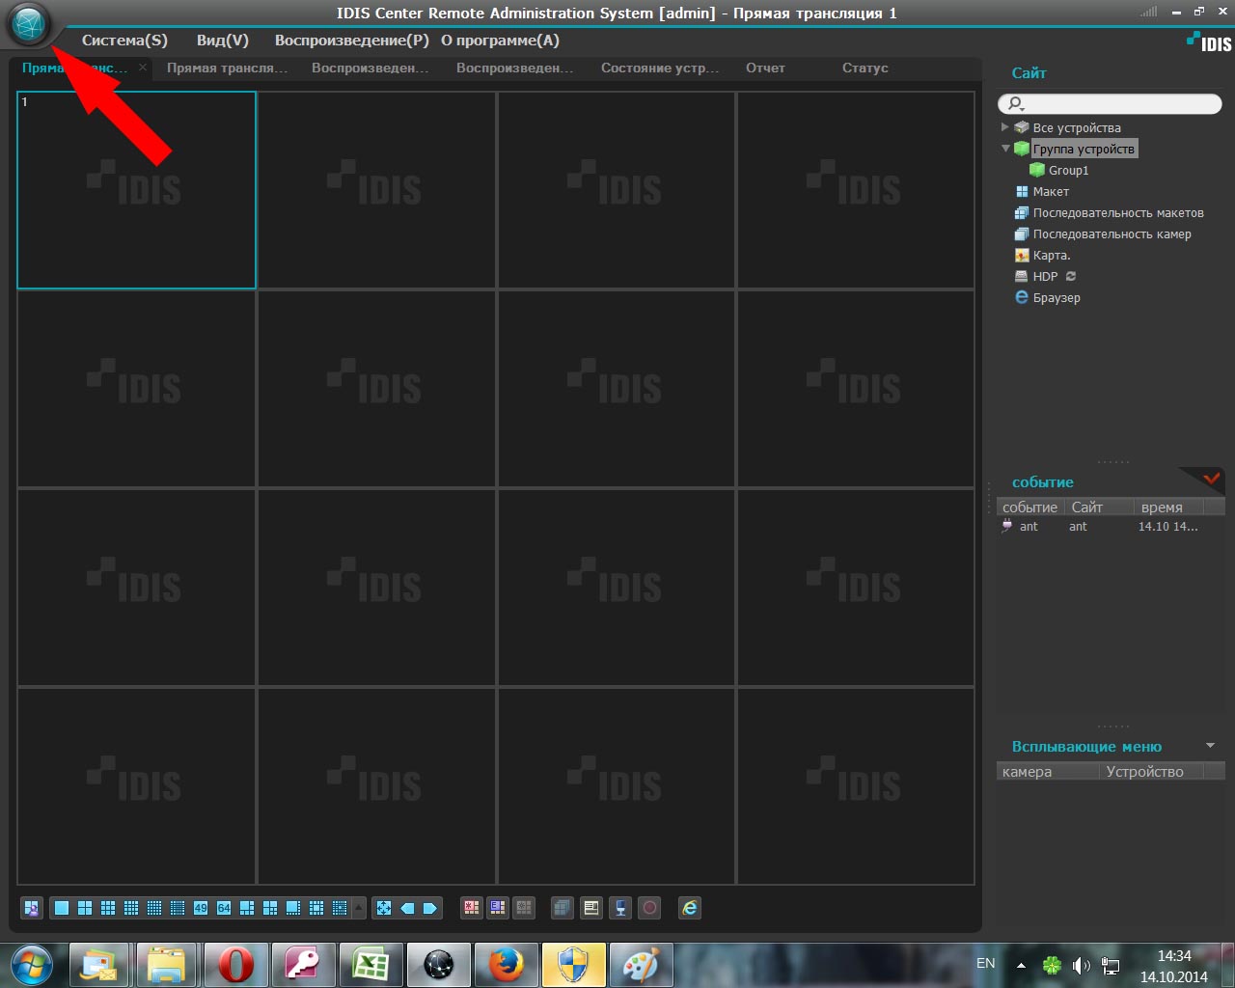
Task: Open Excel from the taskbar
Action: tap(370, 966)
